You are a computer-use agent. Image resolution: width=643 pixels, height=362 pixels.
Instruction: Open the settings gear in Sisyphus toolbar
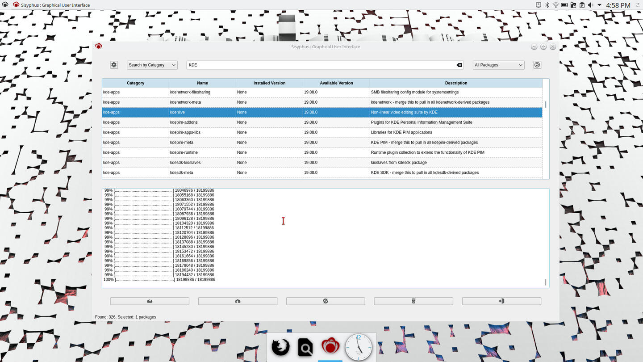(114, 65)
